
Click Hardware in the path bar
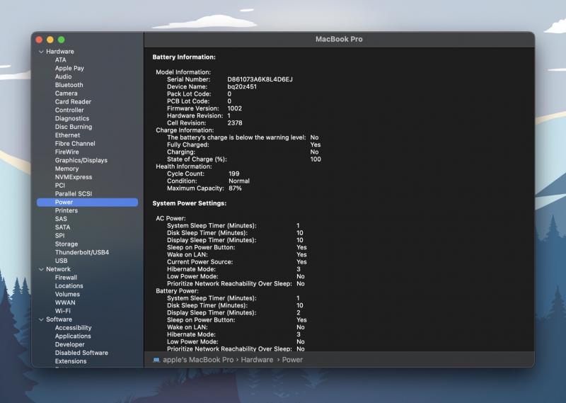[x=257, y=360]
